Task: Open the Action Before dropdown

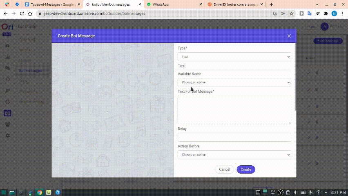Action: [234, 154]
